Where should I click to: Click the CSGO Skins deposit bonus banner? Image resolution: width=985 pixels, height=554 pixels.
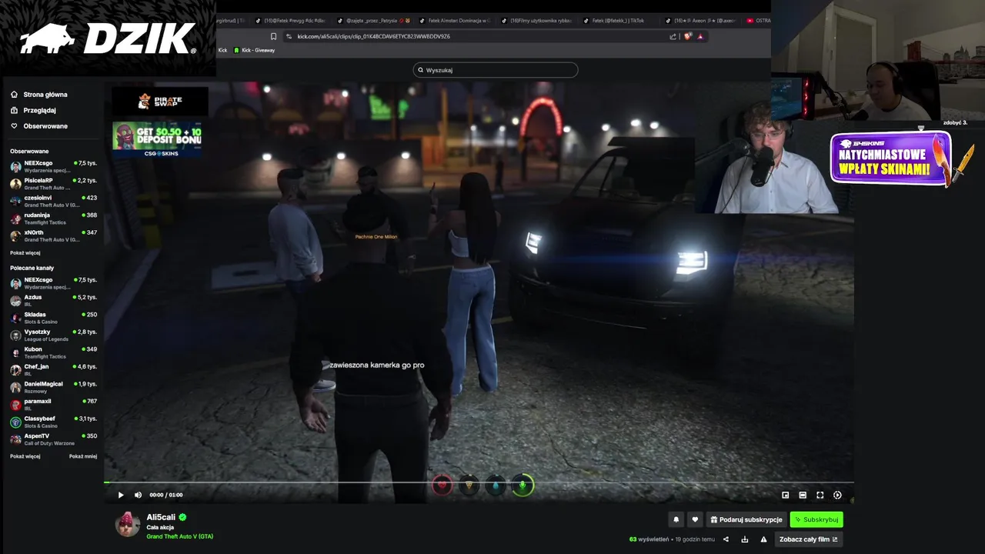(157, 139)
